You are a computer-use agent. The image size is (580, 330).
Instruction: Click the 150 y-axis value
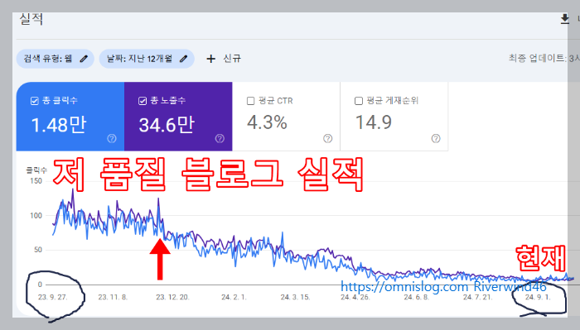point(36,181)
